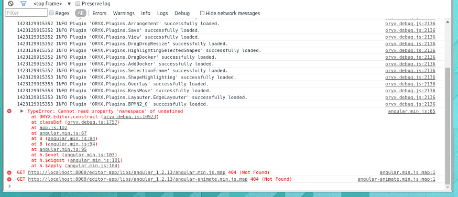Open the app.js:102 source link

tap(53, 127)
